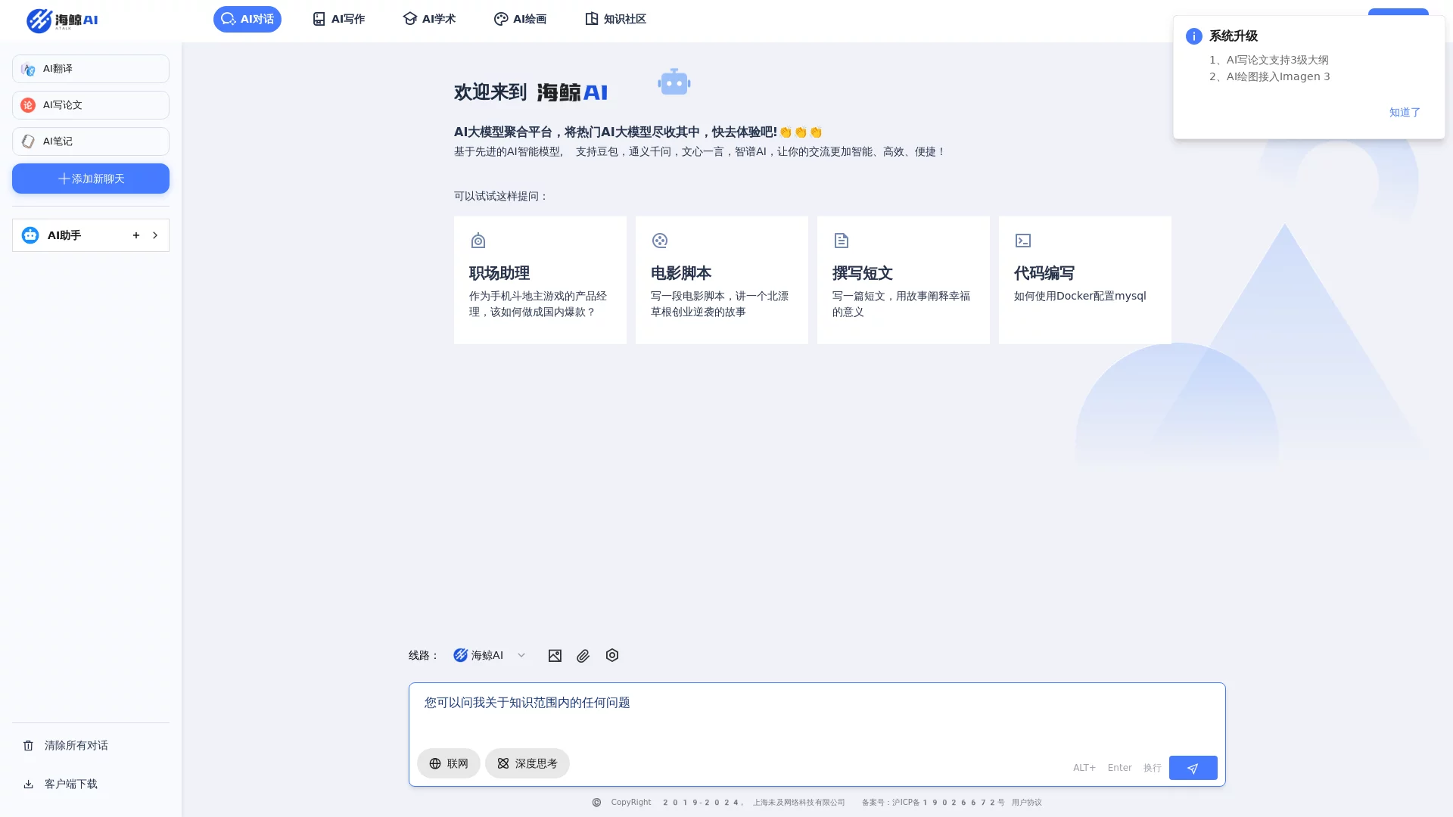Screen dimensions: 1453x817
Task: Click the download icon for 客户端下载
Action: [29, 784]
